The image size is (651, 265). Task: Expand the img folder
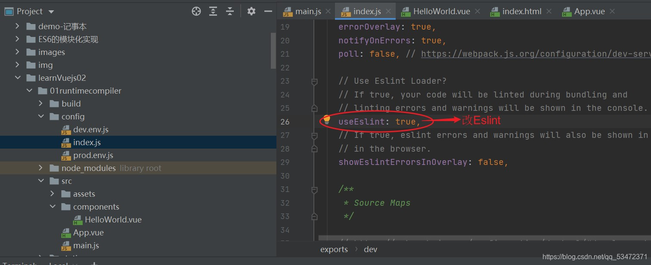(x=17, y=65)
